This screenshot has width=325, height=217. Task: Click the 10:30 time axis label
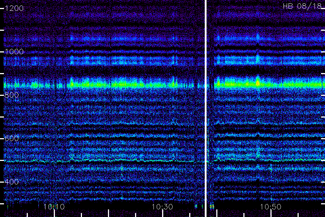coord(162,207)
